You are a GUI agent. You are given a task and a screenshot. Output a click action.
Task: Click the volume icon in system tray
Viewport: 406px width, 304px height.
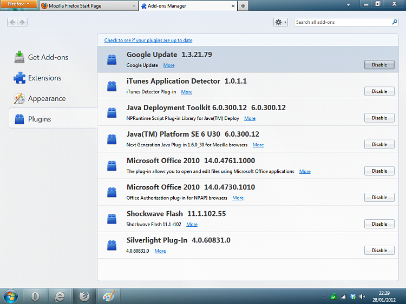[x=362, y=296]
